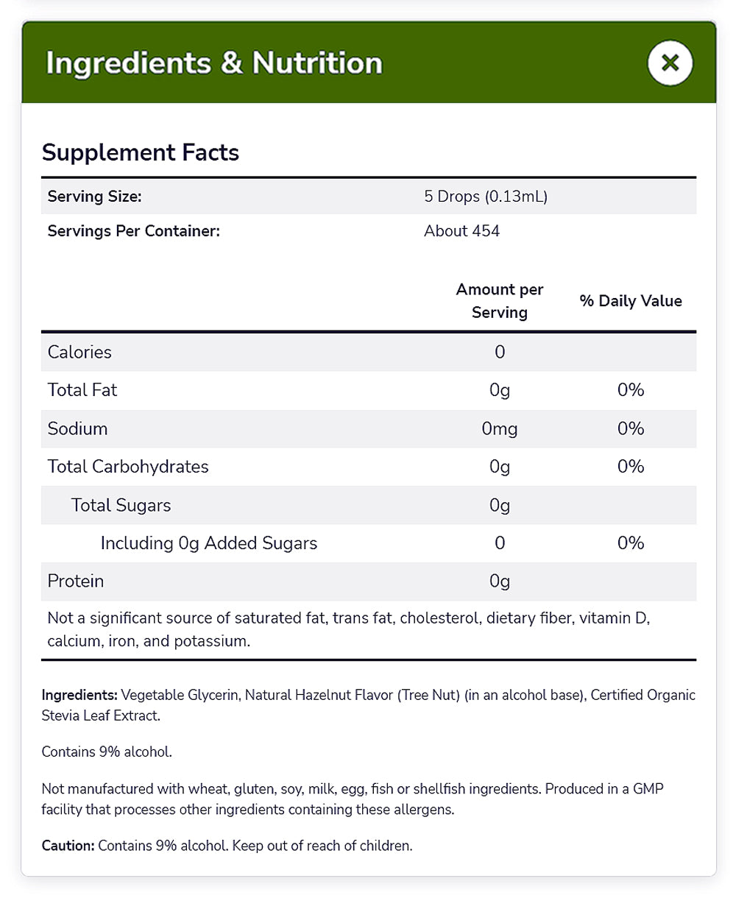
Task: Click the Total Carbohydrates row label
Action: [128, 467]
